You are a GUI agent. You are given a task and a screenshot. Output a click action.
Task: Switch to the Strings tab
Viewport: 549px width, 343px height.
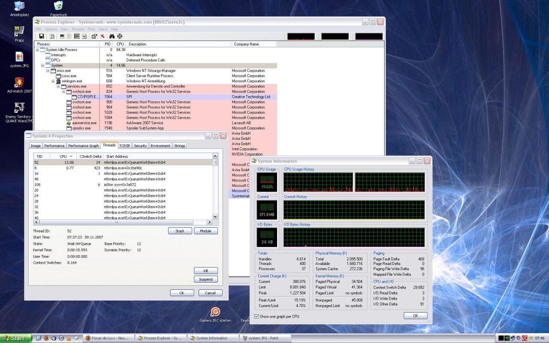pyautogui.click(x=179, y=146)
